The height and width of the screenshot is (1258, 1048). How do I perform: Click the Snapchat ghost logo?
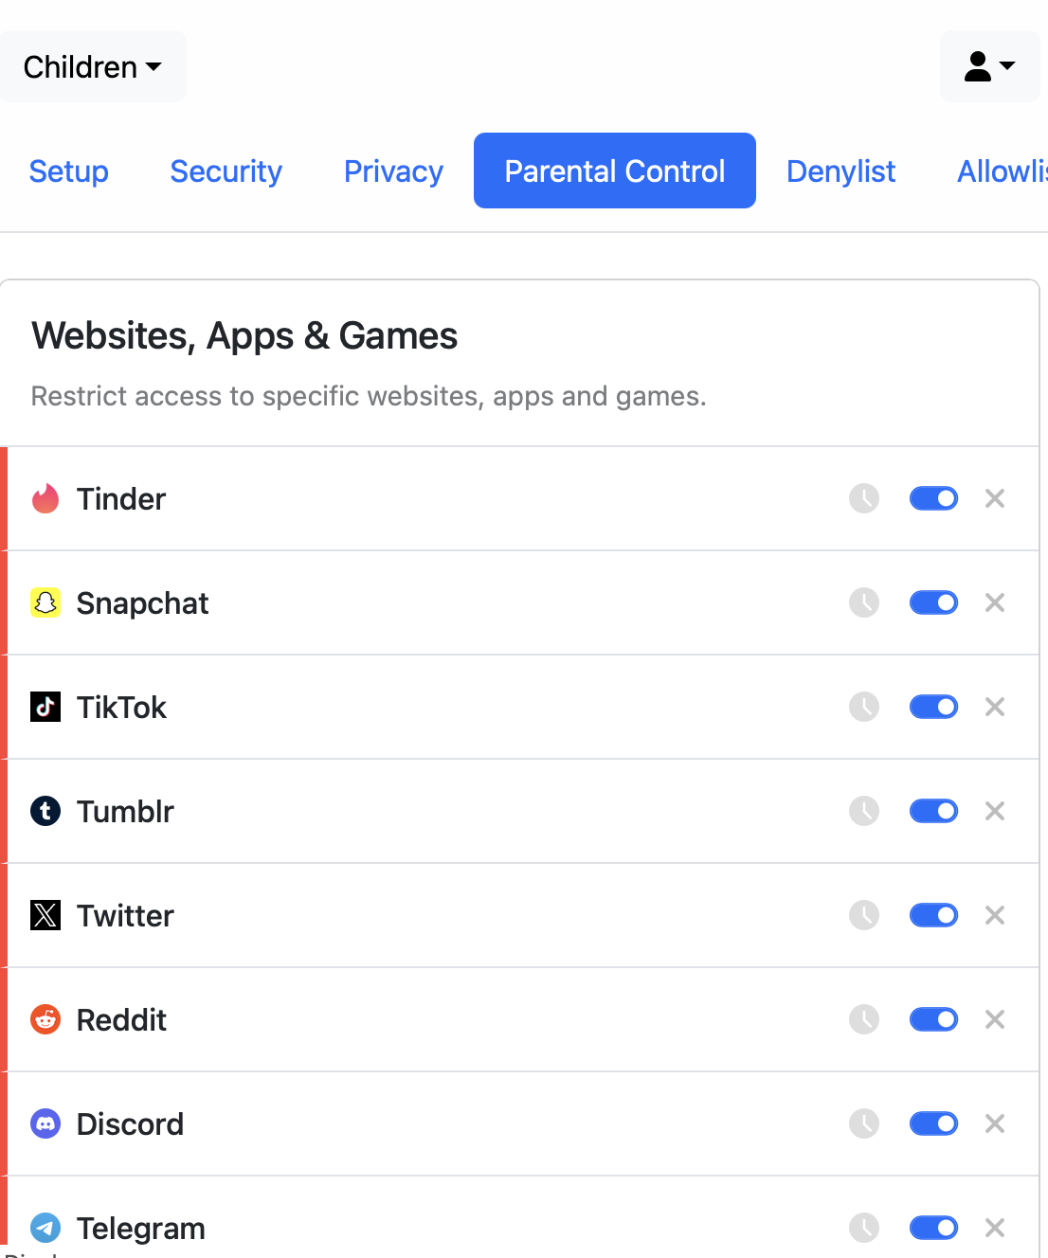pyautogui.click(x=45, y=602)
